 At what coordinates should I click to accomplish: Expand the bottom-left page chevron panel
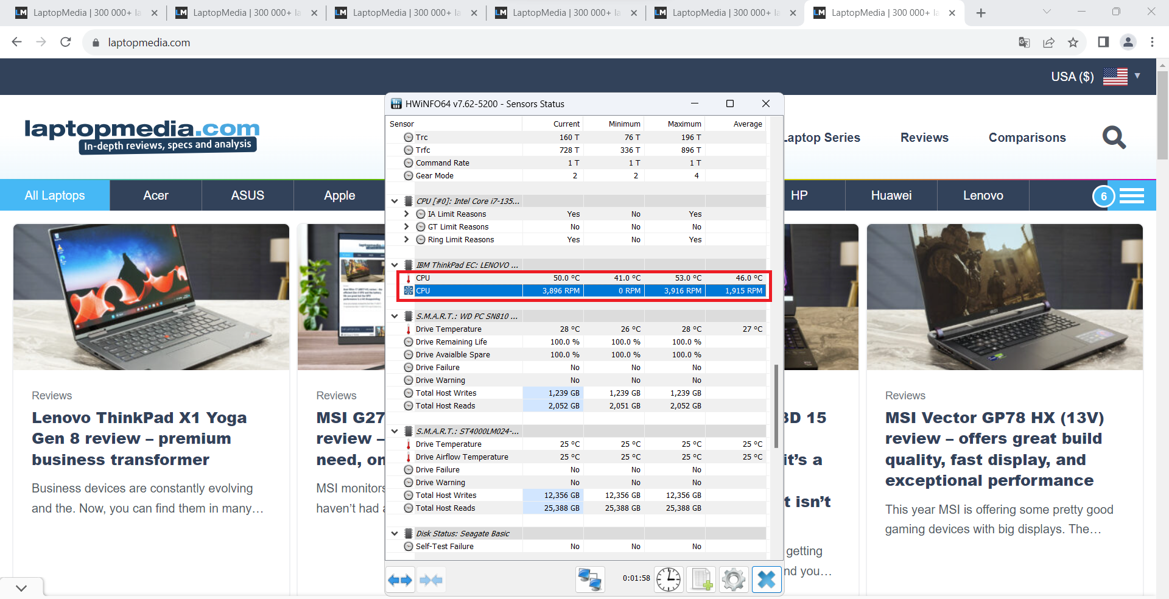pyautogui.click(x=22, y=588)
